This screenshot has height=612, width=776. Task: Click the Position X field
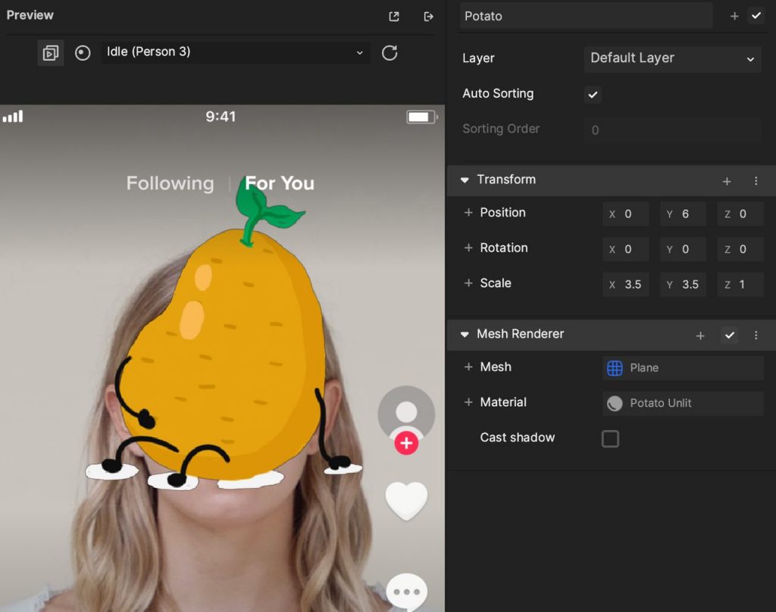pos(625,214)
